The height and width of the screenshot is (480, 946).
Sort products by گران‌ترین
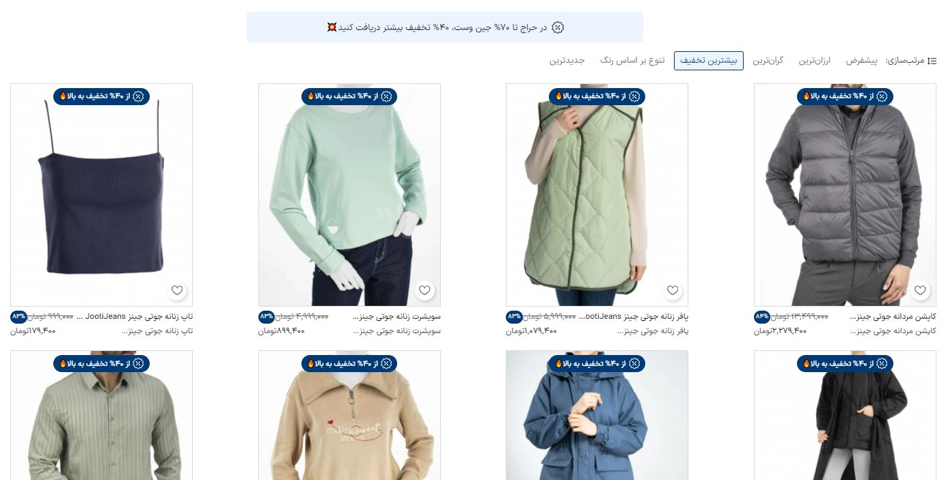point(768,61)
